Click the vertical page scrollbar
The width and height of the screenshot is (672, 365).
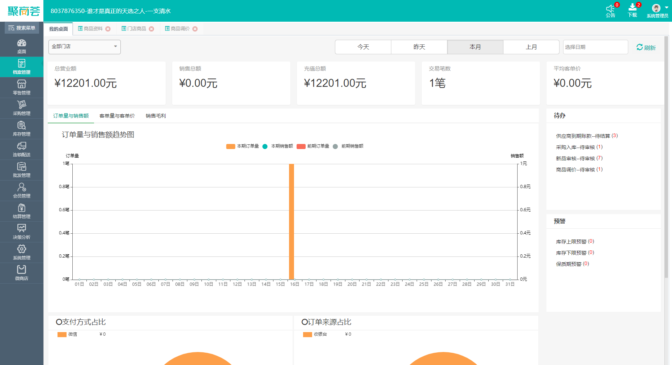[667, 157]
